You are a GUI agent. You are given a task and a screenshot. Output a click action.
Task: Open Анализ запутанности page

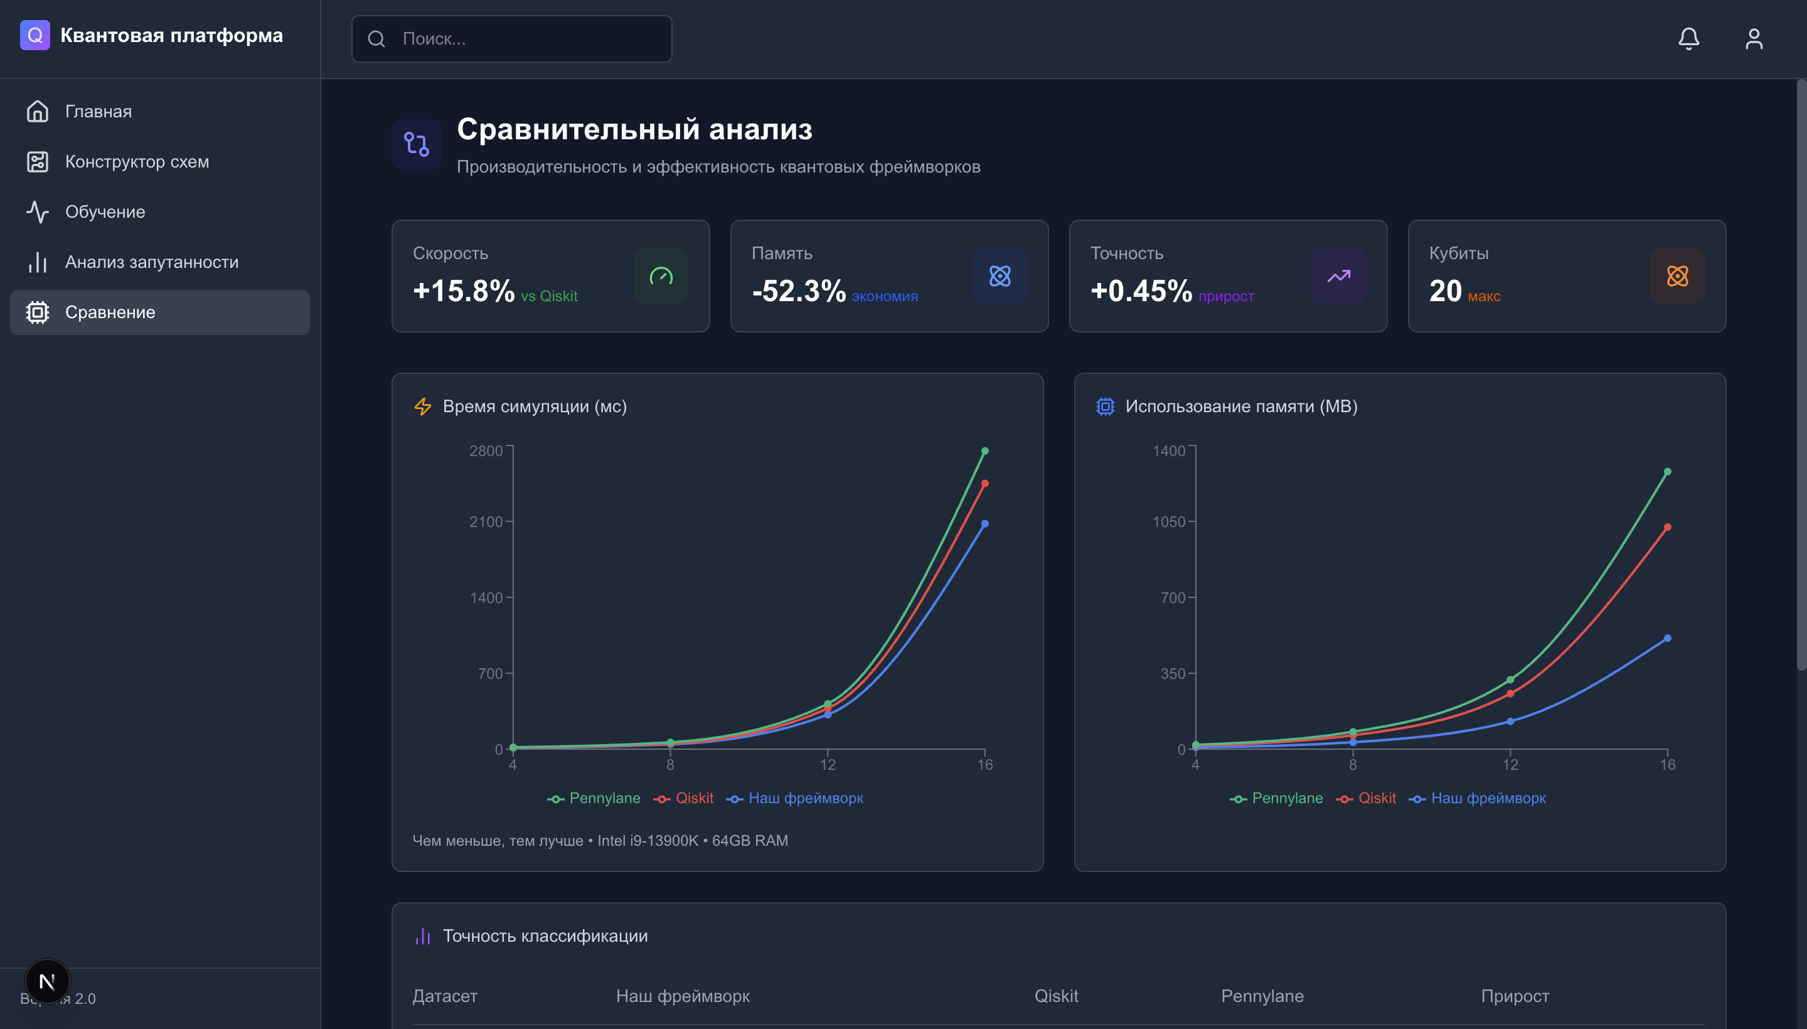160,262
